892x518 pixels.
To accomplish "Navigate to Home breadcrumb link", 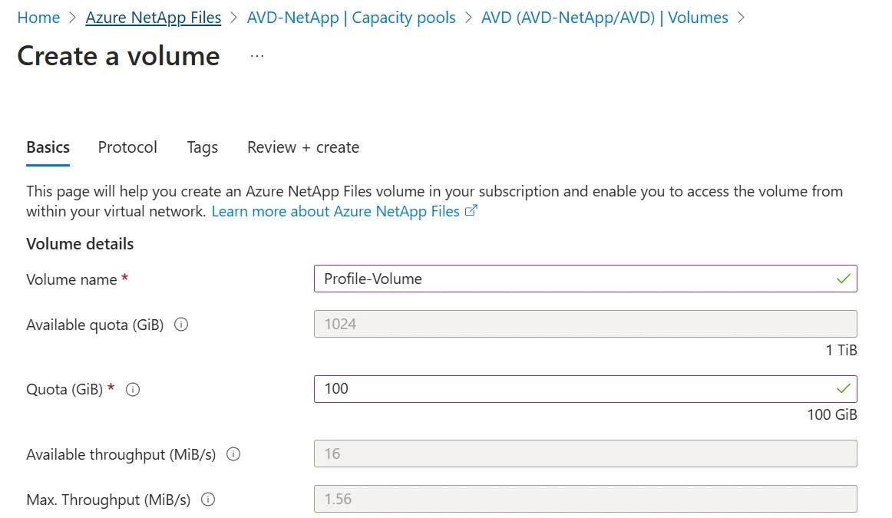I will (38, 18).
